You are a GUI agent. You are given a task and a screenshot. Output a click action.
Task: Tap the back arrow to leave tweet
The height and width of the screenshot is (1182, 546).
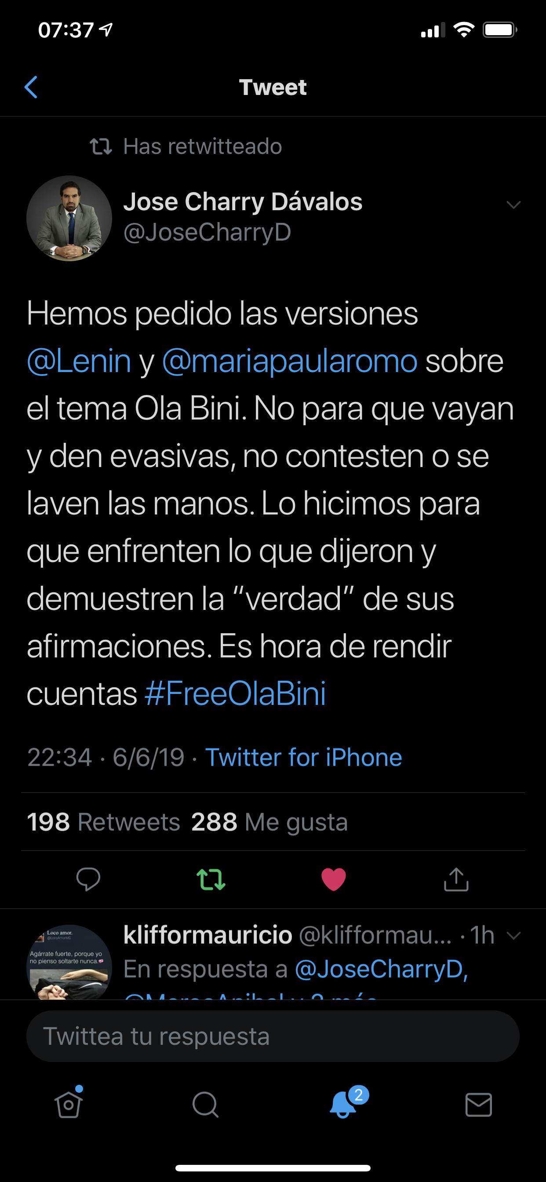coord(31,87)
